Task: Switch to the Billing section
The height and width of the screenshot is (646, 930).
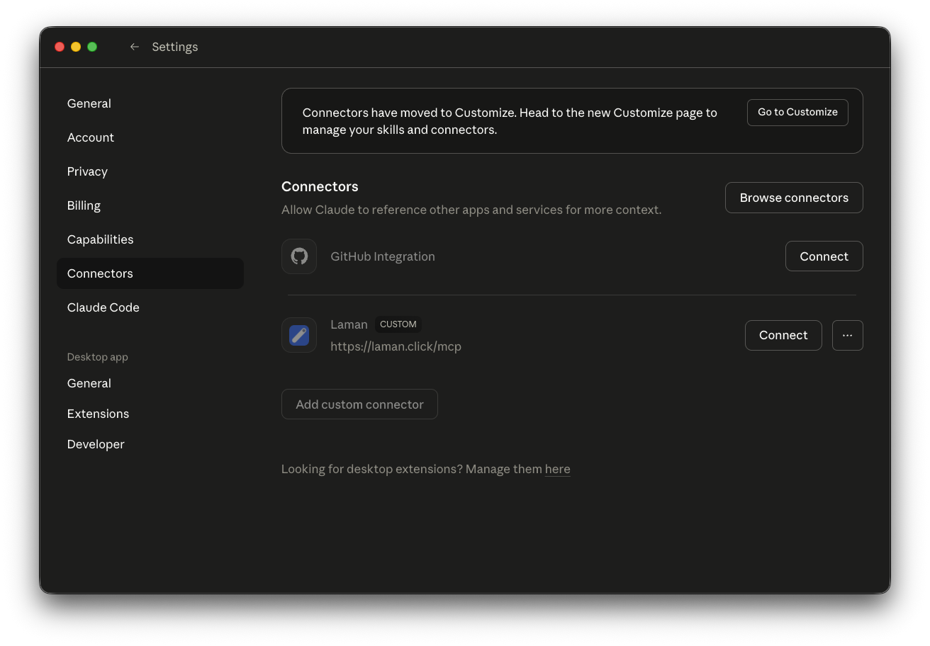Action: (x=150, y=205)
